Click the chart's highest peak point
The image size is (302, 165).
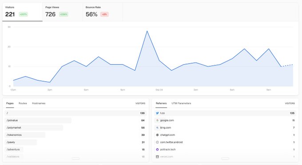[x=147, y=31]
